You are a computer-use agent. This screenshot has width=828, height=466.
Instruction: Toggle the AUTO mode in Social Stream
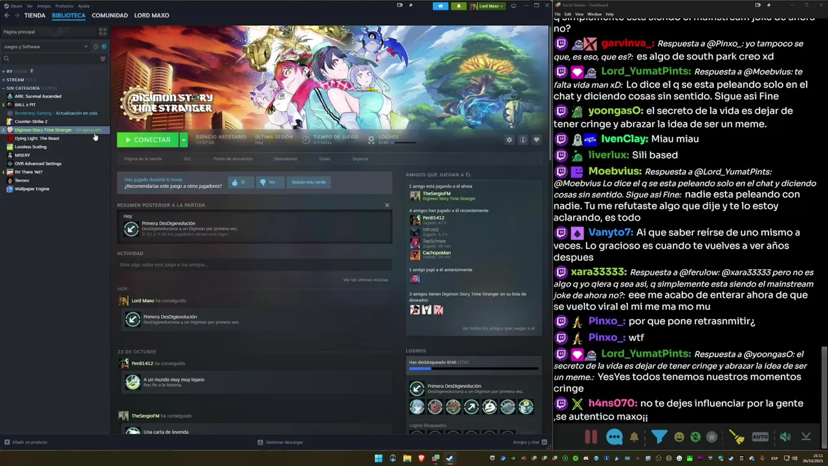click(x=760, y=437)
